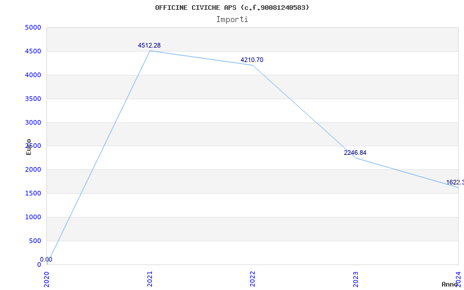This screenshot has height=290, width=464.
Task: Click the 5000 y-axis label
Action: (x=33, y=28)
